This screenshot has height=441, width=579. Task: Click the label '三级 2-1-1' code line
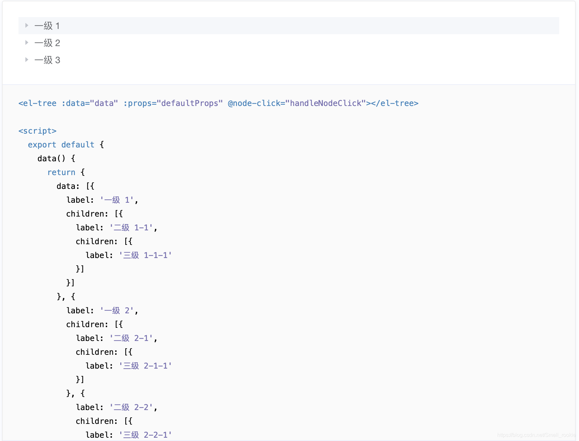click(129, 366)
